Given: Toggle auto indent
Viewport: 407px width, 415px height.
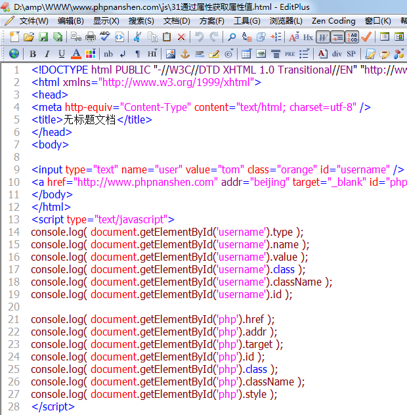Looking at the screenshot, I should pos(337,37).
